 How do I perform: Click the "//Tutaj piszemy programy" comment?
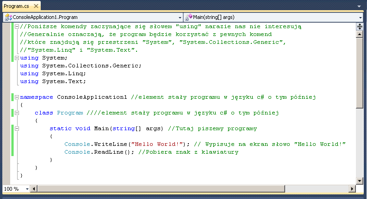click(x=212, y=128)
